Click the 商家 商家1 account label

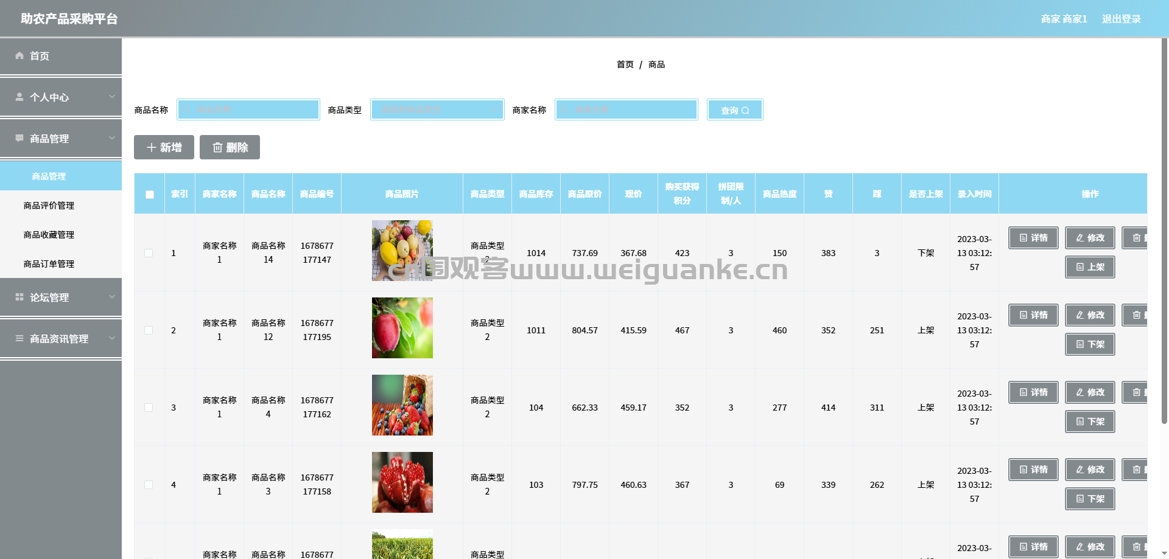(1064, 19)
